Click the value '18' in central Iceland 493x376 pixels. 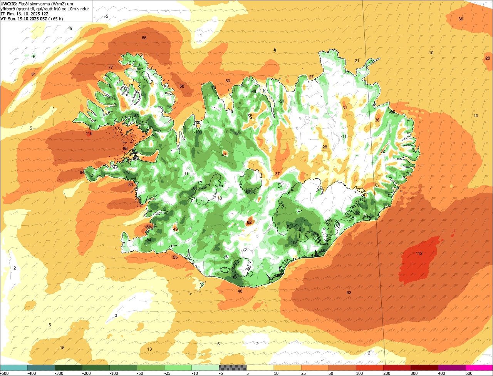[x=220, y=198]
